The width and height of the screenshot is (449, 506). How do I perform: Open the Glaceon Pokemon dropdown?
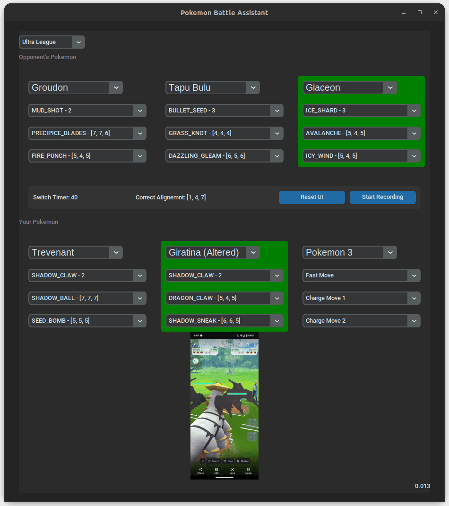pos(350,87)
